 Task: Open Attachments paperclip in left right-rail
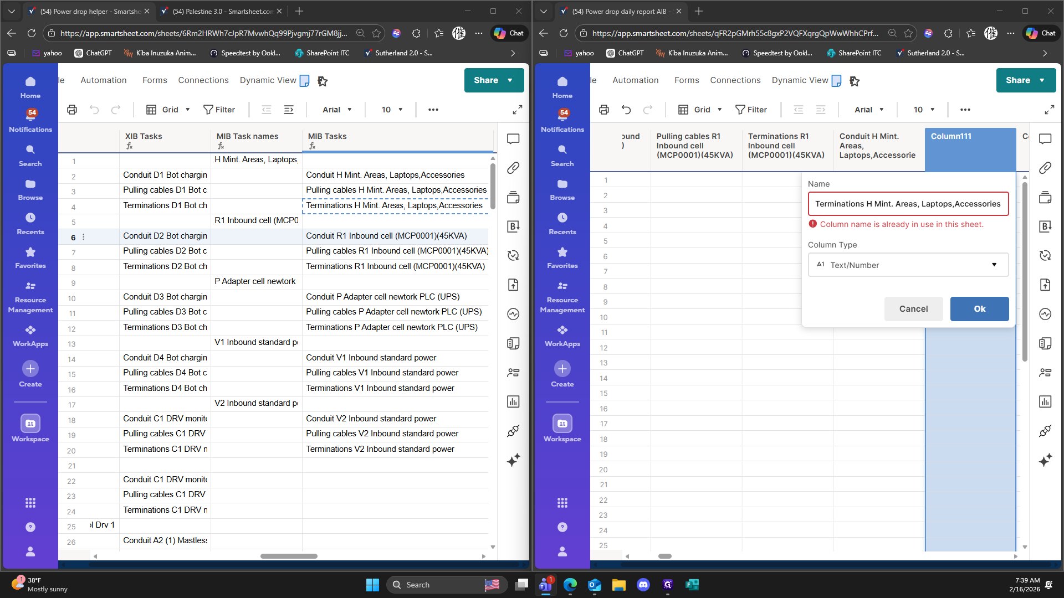[513, 168]
